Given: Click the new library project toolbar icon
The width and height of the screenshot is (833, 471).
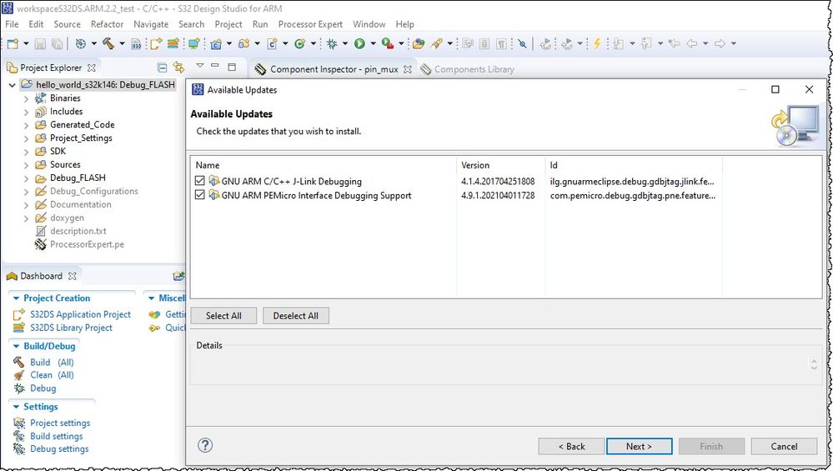Looking at the screenshot, I should 173,43.
